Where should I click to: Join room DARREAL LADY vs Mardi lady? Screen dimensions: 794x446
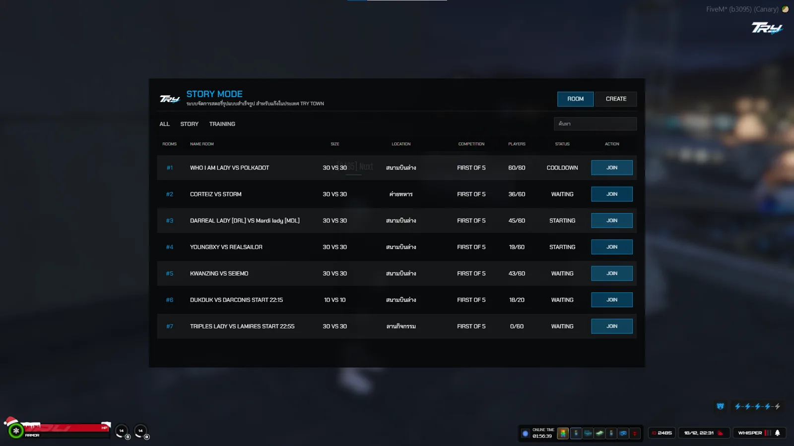(612, 221)
